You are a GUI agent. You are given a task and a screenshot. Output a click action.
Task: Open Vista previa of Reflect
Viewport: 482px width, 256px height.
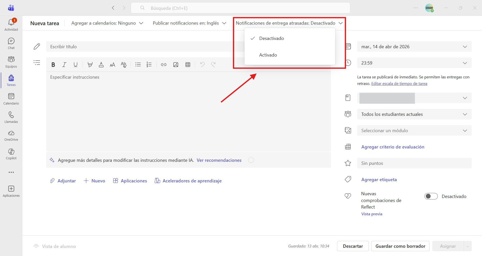click(x=372, y=214)
